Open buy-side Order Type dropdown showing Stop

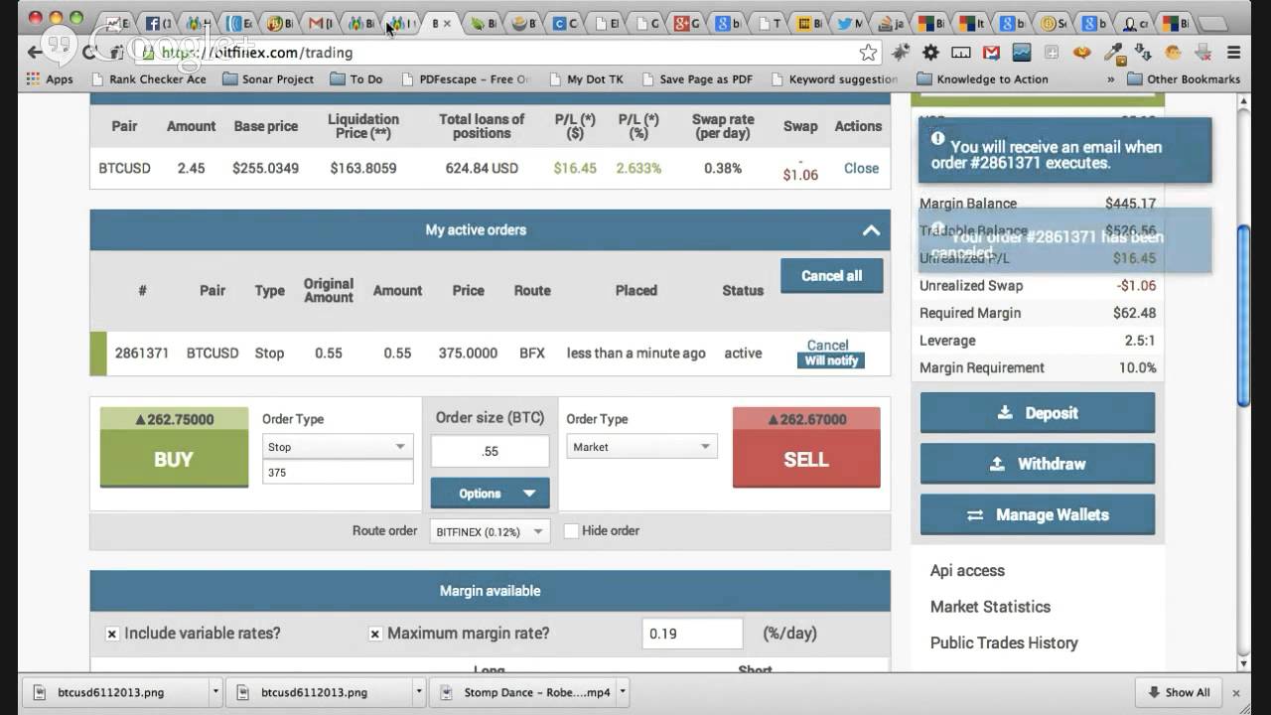[x=338, y=447]
